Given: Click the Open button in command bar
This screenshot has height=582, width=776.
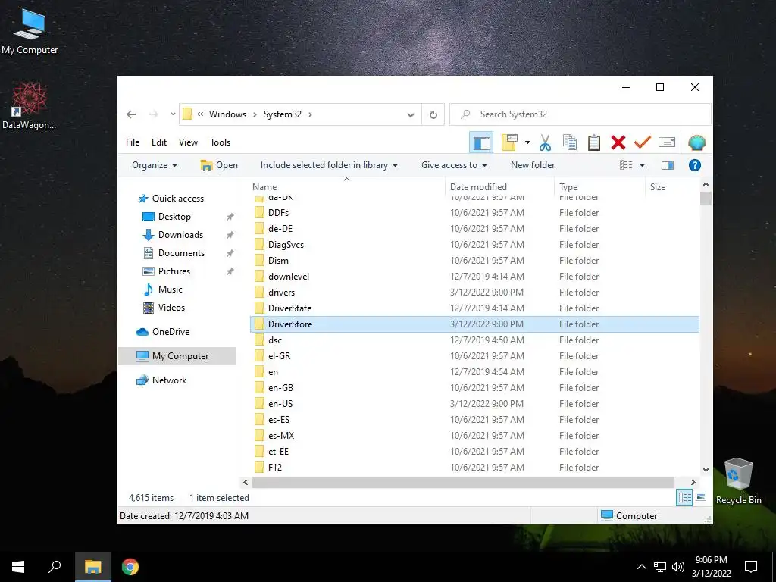Looking at the screenshot, I should 219,165.
